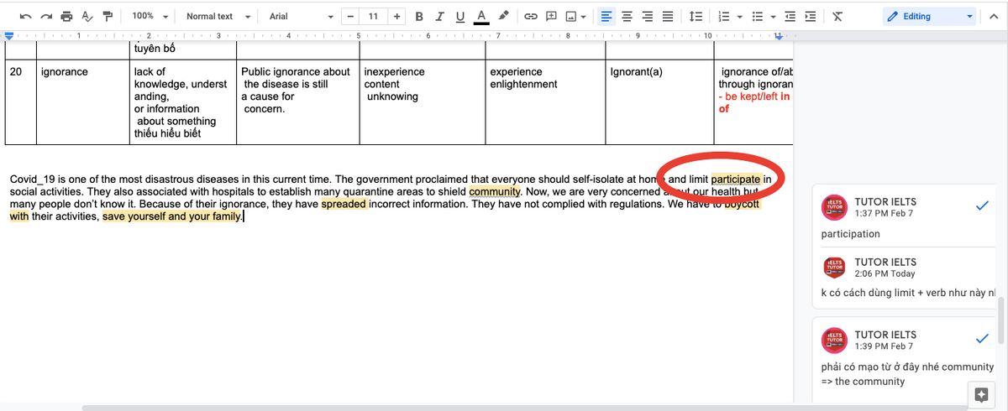Click the reply text about 'limit + verb'

[x=908, y=293]
